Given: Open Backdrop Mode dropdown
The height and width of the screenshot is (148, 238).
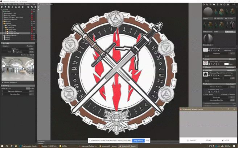Looking at the screenshot, I should pos(7,88).
